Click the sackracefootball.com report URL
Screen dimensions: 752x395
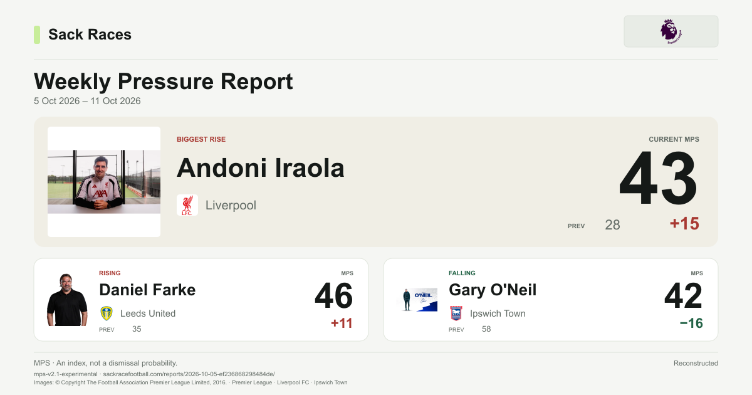(x=189, y=374)
